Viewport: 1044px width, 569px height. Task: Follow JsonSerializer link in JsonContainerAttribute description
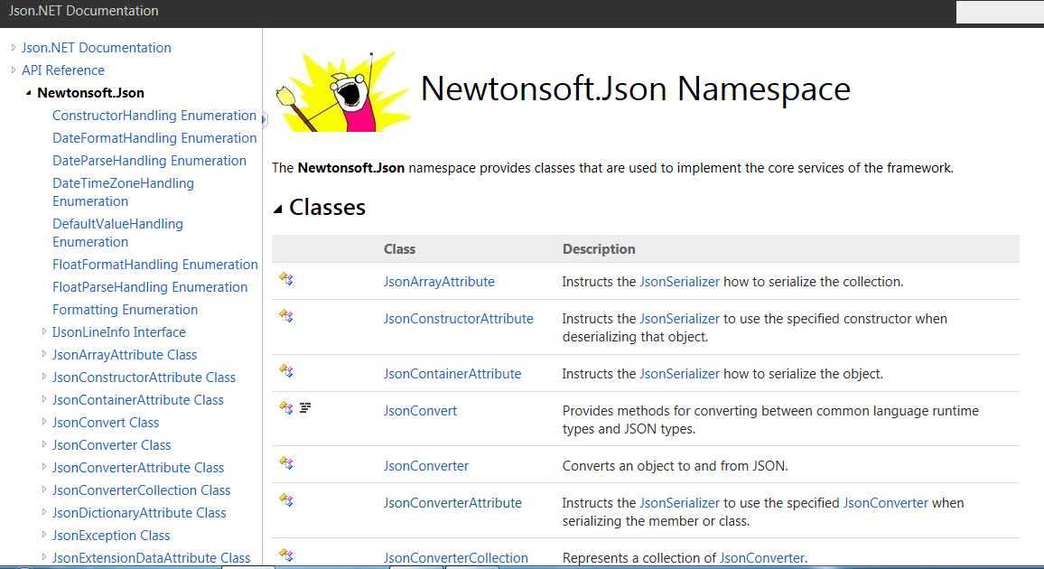tap(679, 375)
